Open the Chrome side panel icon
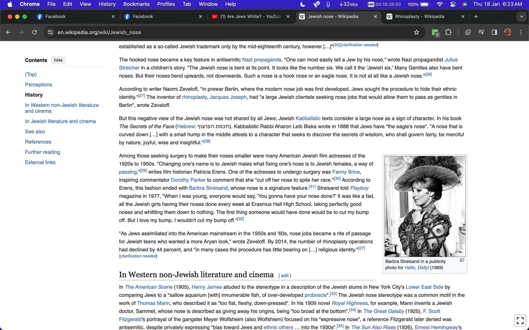This screenshot has height=330, width=529. coord(494,32)
